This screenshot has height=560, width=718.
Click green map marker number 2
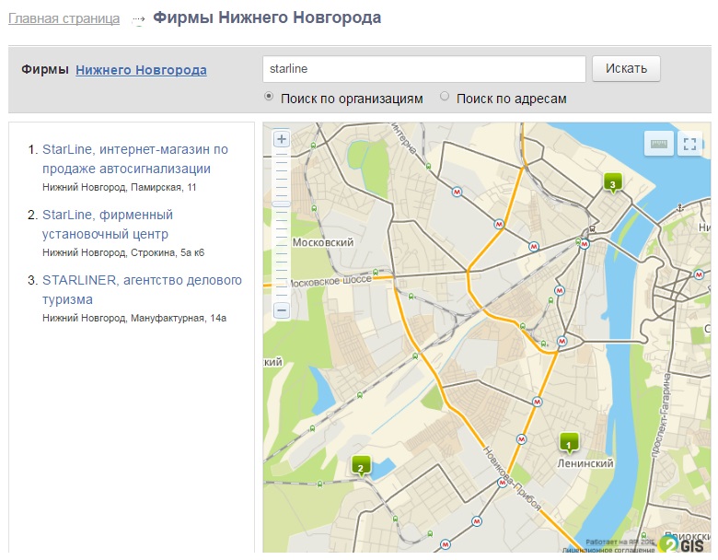pyautogui.click(x=361, y=465)
